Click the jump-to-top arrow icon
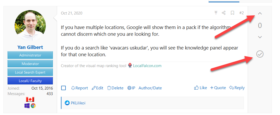 [x=216, y=13]
